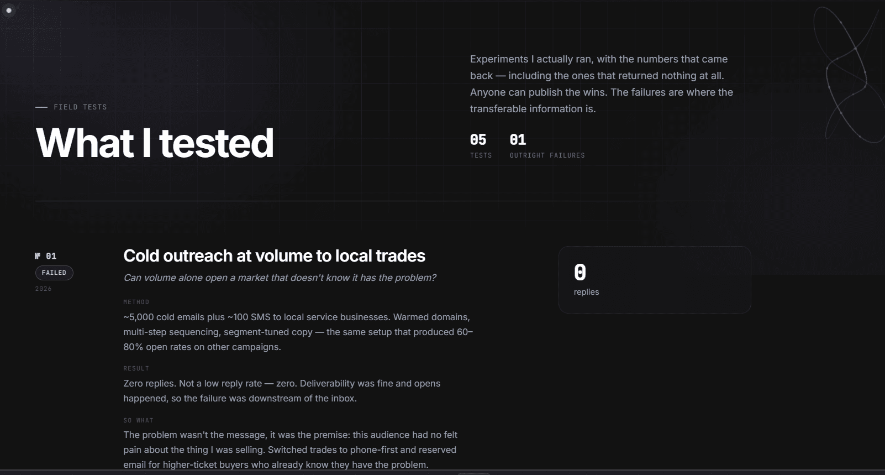Click the '2026' year under FAILED badge
This screenshot has width=885, height=475.
pos(43,289)
